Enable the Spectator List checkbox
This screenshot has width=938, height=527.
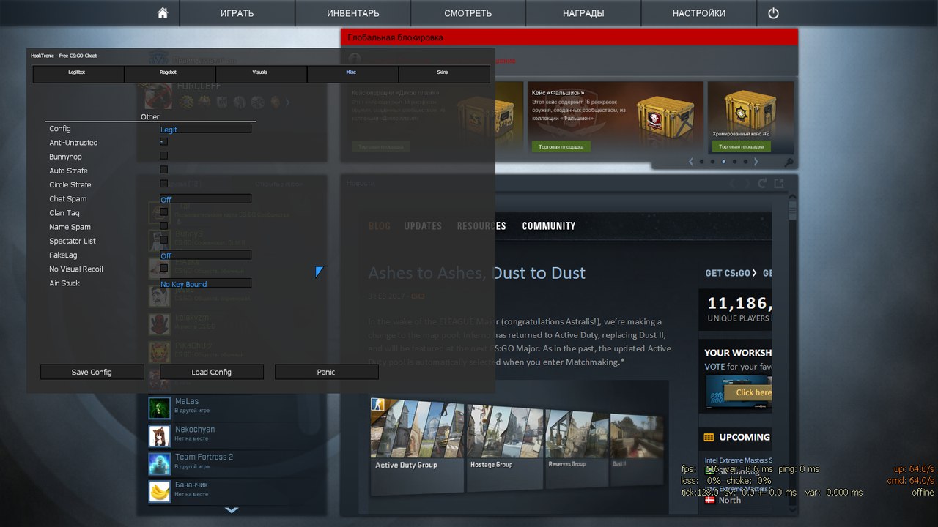tap(163, 240)
